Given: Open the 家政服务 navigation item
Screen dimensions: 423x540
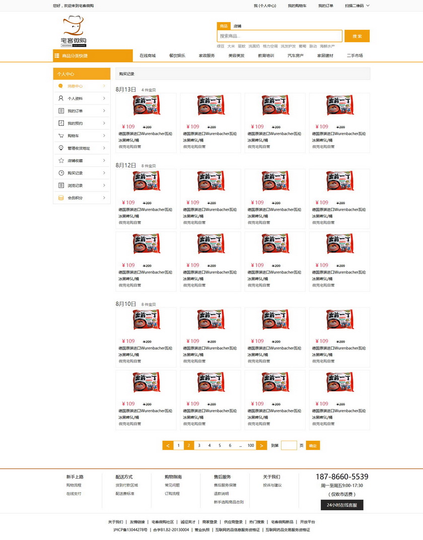Looking at the screenshot, I should pos(206,55).
